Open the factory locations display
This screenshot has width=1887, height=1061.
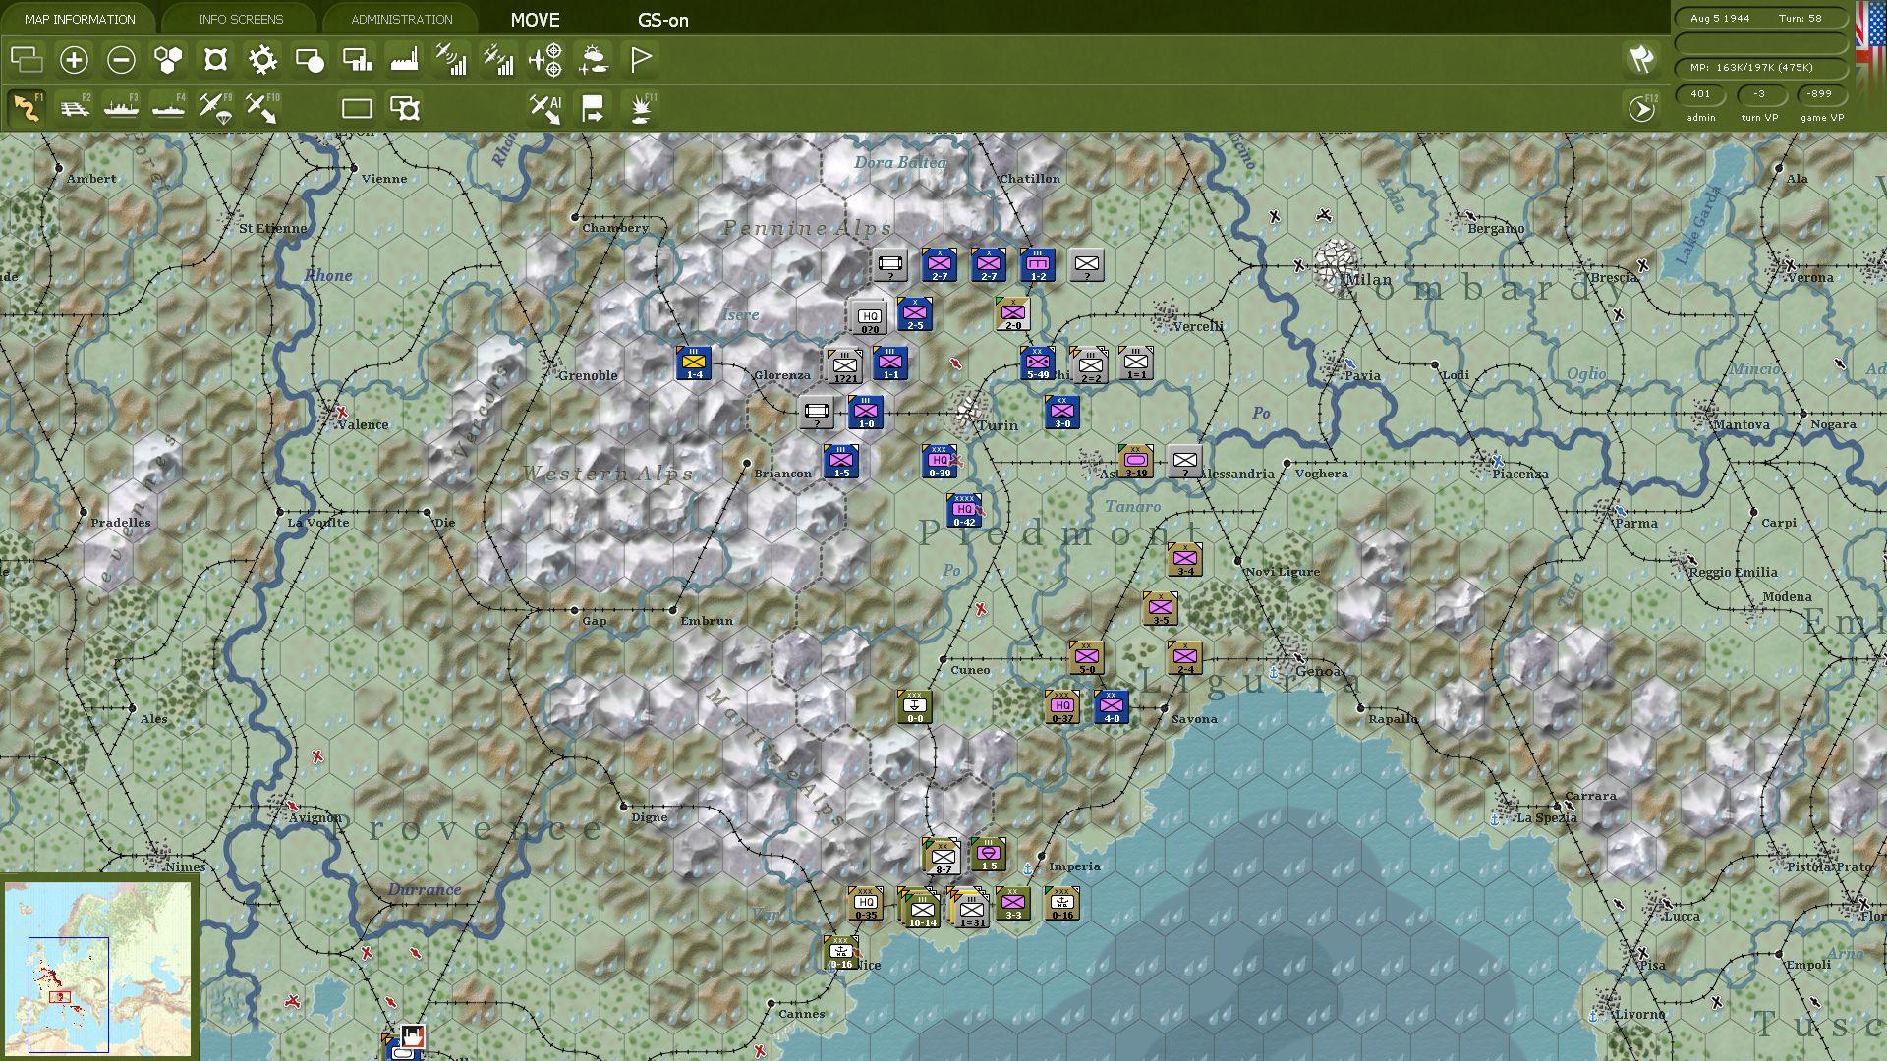coord(405,59)
